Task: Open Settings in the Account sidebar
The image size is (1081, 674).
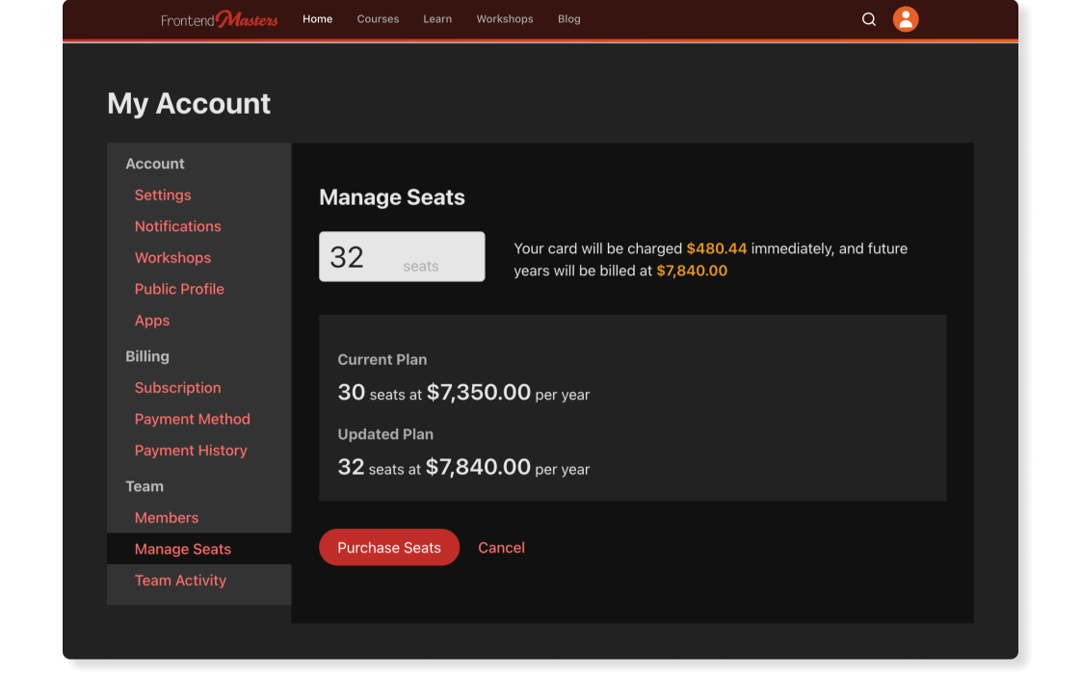Action: (x=163, y=195)
